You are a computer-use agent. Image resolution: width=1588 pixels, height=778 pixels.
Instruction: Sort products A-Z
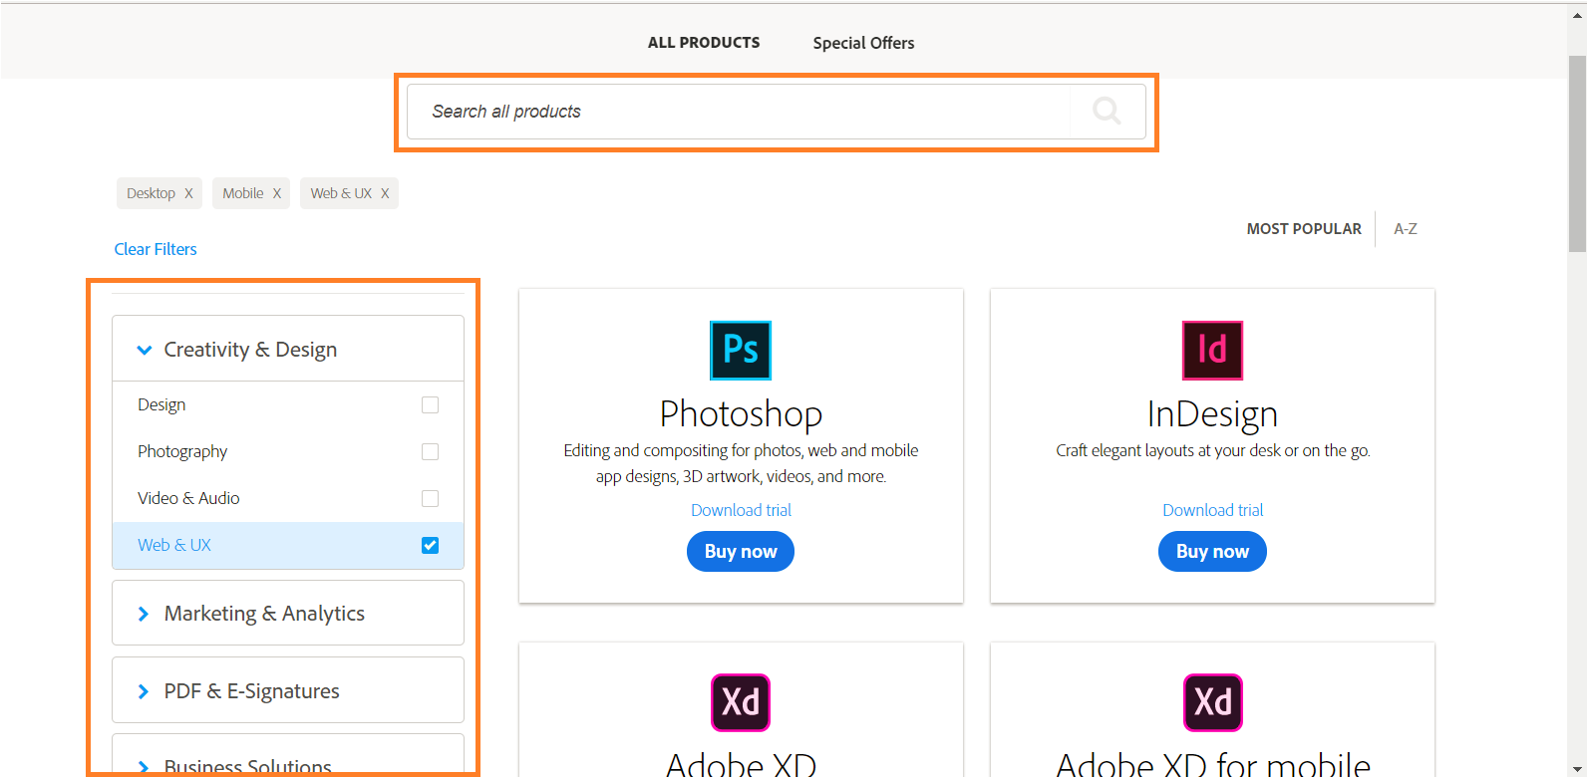[1406, 229]
